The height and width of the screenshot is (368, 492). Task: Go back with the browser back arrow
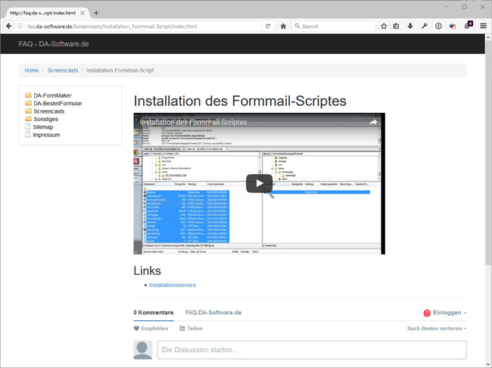coord(9,26)
